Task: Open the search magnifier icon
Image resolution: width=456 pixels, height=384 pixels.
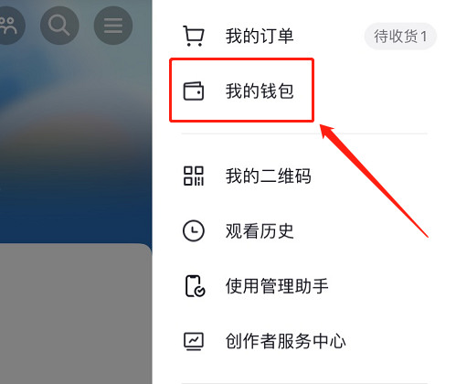Action: 59,26
